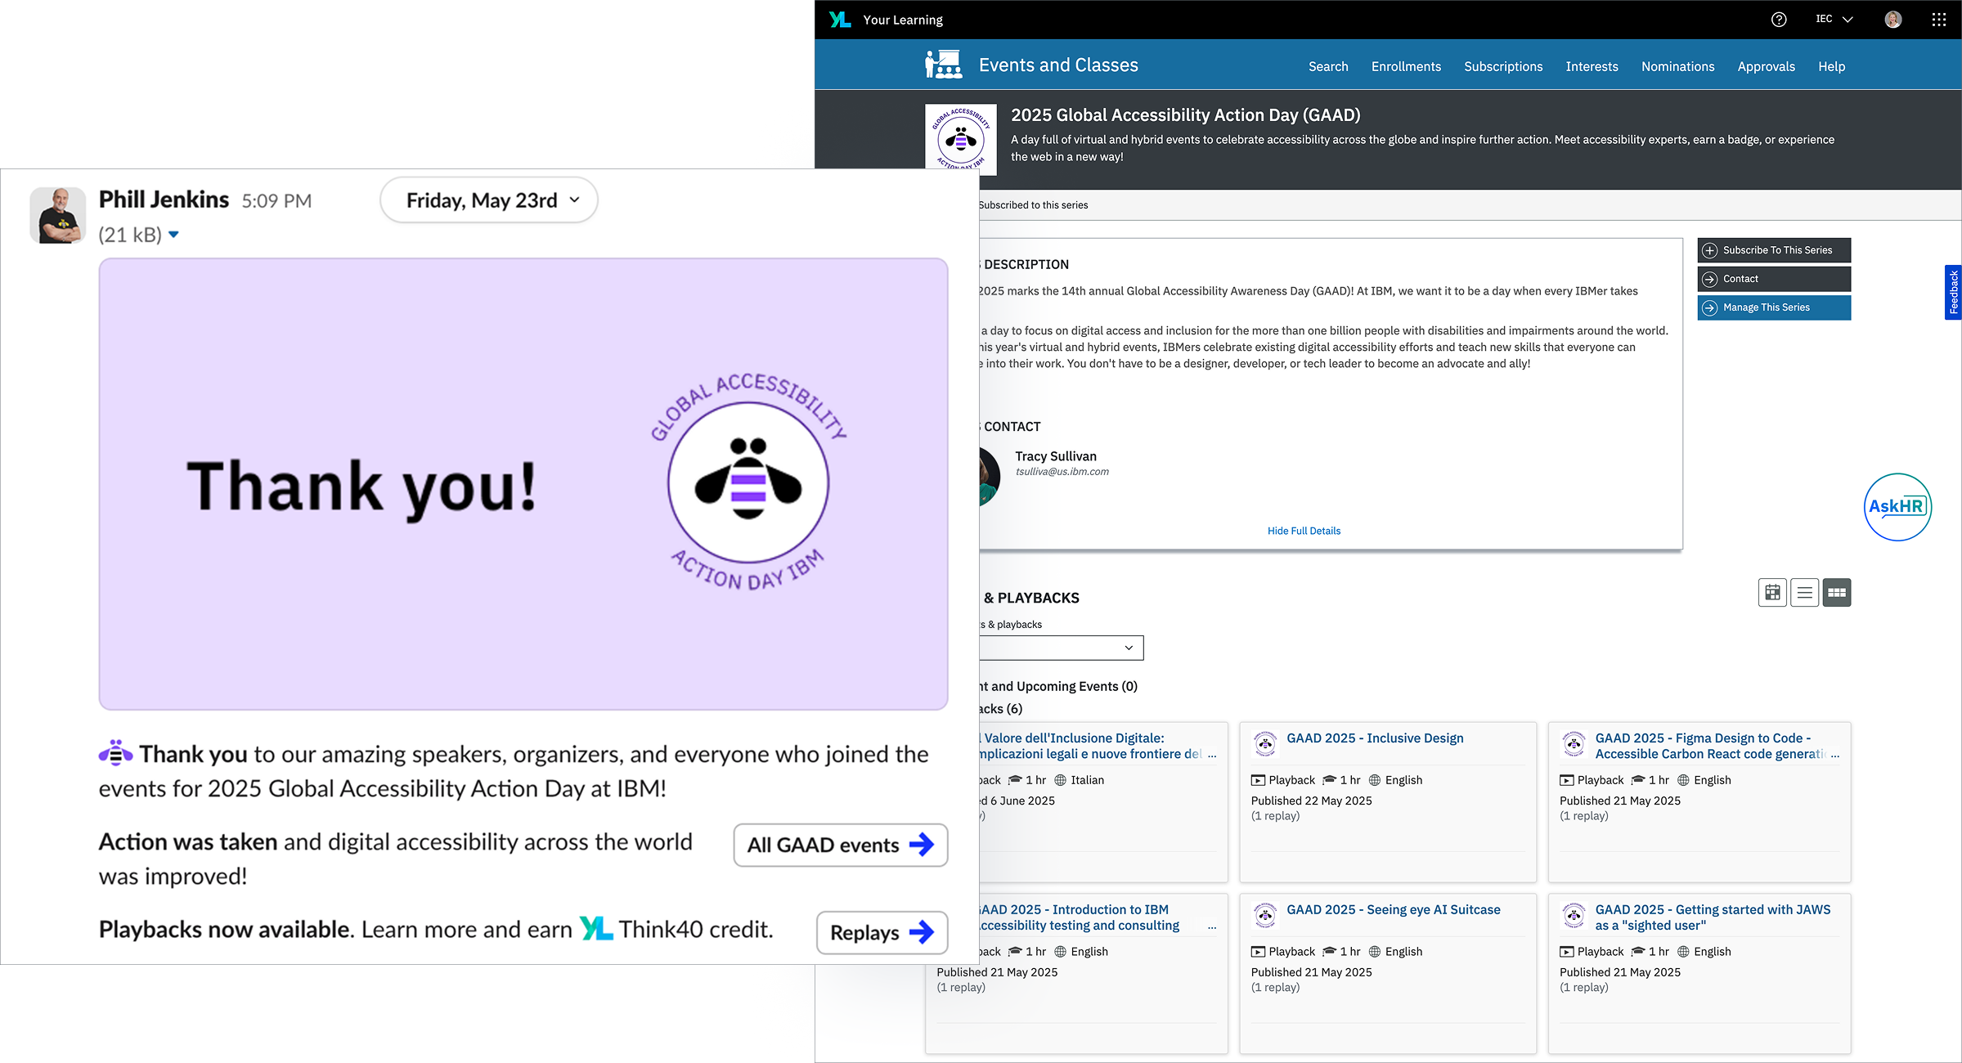Open the help question mark icon
1962x1063 pixels.
pos(1779,20)
